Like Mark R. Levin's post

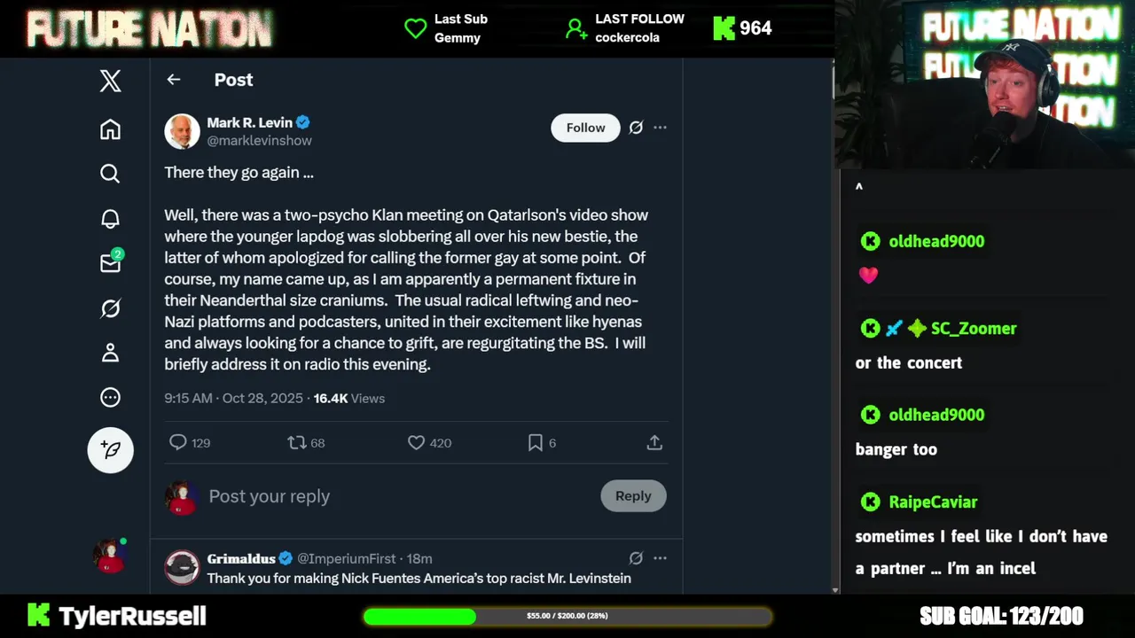point(416,442)
